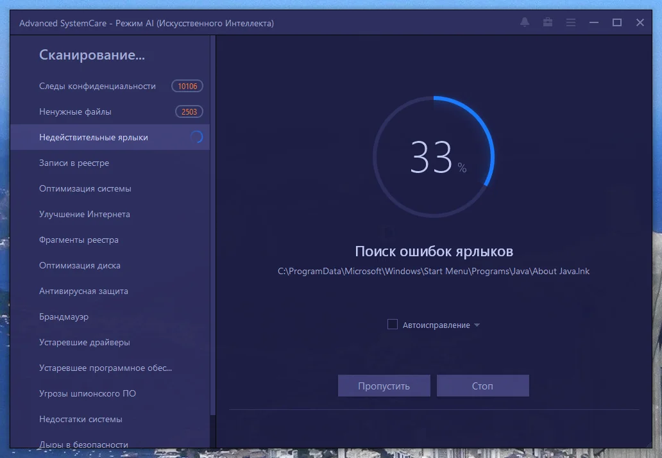Select Устаревшие драйверы item
The height and width of the screenshot is (458, 662).
(110, 342)
